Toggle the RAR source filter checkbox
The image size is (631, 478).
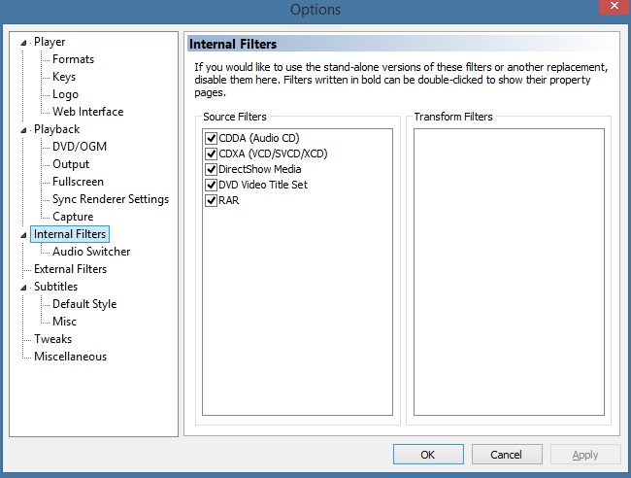point(212,200)
